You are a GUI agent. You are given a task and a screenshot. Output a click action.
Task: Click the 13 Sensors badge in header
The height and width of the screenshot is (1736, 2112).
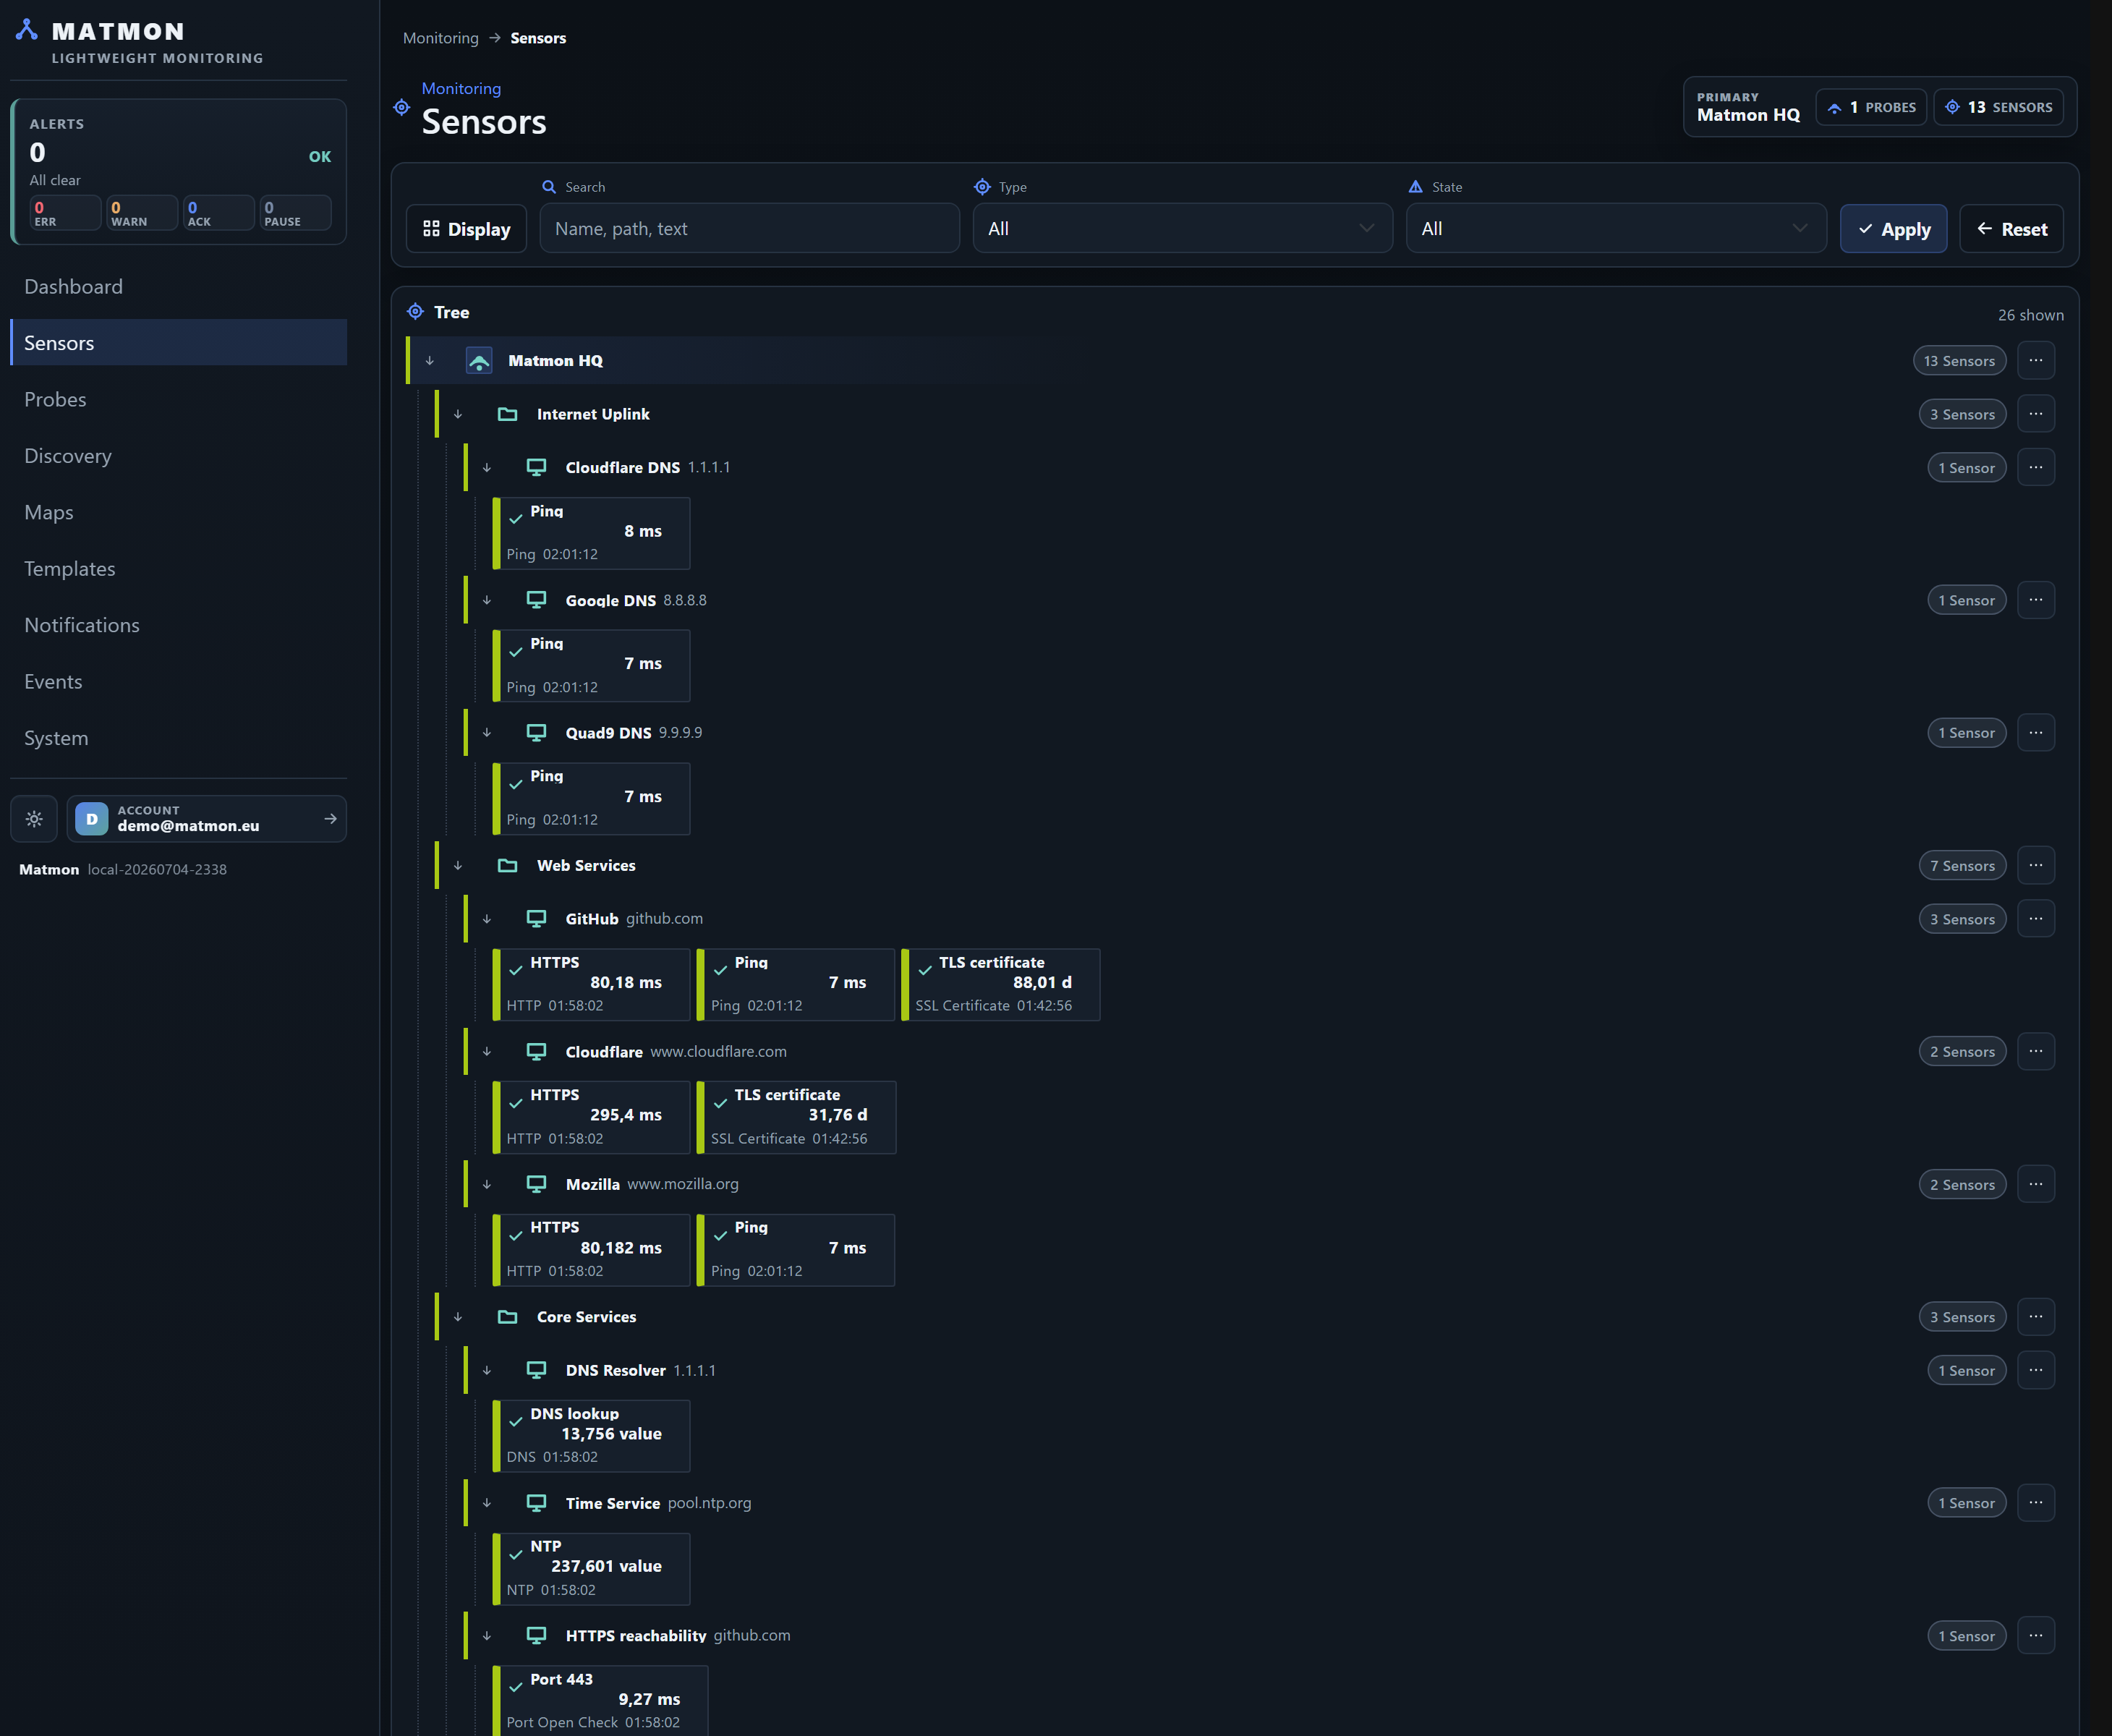pos(1998,107)
